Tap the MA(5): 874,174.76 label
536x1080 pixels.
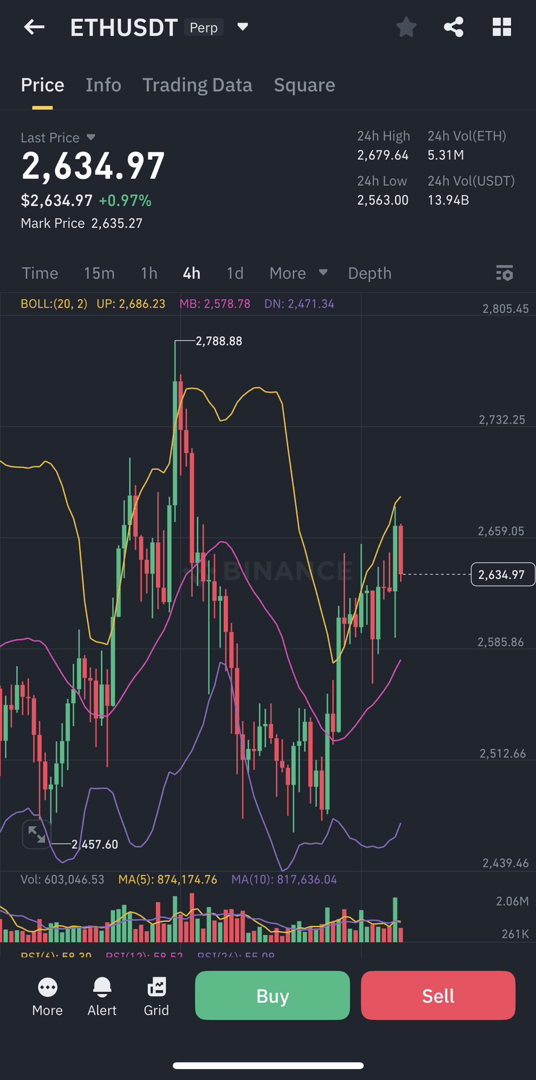[x=168, y=879]
